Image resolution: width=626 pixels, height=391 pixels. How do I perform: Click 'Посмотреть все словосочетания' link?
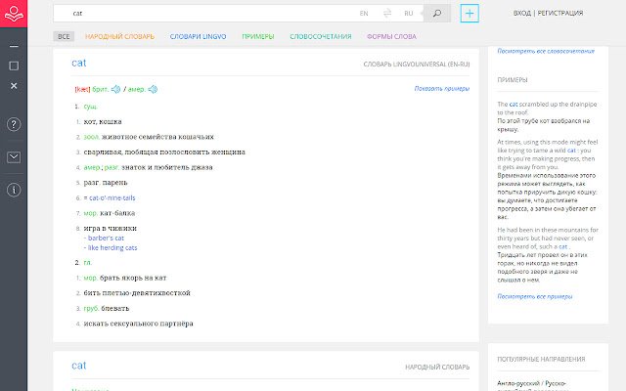pyautogui.click(x=546, y=51)
